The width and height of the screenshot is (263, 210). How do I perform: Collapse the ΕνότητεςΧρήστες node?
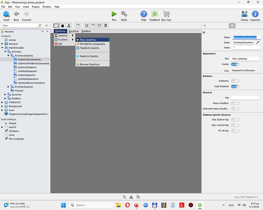[8, 55]
